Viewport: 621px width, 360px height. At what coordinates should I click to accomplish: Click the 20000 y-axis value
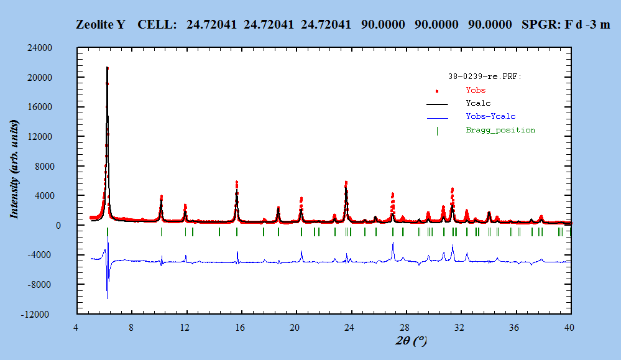click(x=40, y=78)
